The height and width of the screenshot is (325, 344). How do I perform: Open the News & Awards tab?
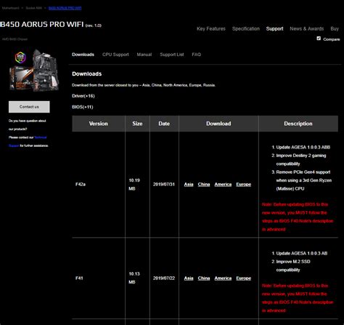point(307,28)
